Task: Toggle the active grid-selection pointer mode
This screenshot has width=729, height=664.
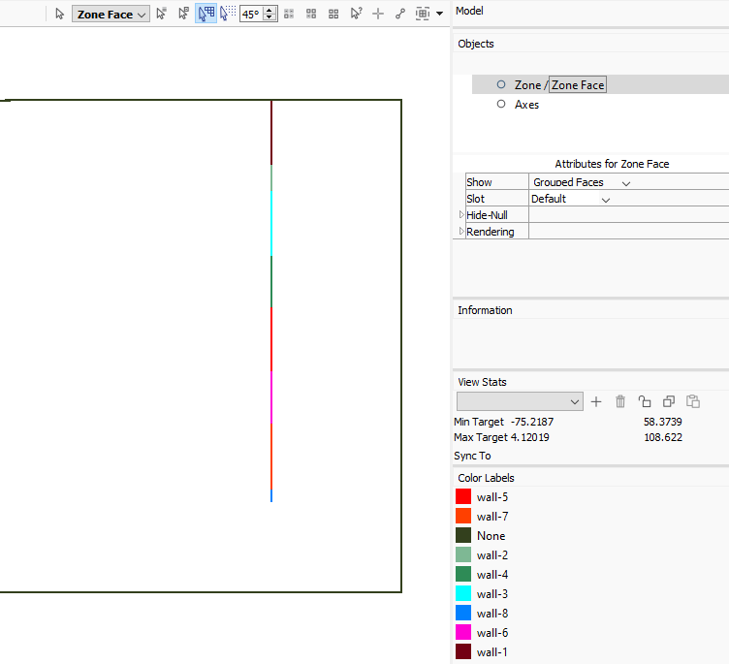Action: coord(206,14)
